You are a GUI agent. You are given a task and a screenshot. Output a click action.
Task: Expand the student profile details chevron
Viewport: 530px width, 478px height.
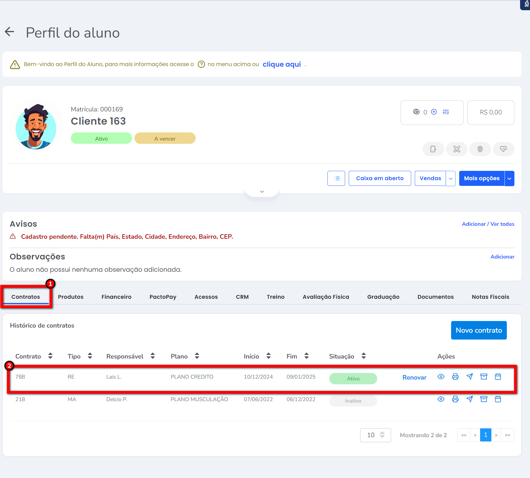262,192
